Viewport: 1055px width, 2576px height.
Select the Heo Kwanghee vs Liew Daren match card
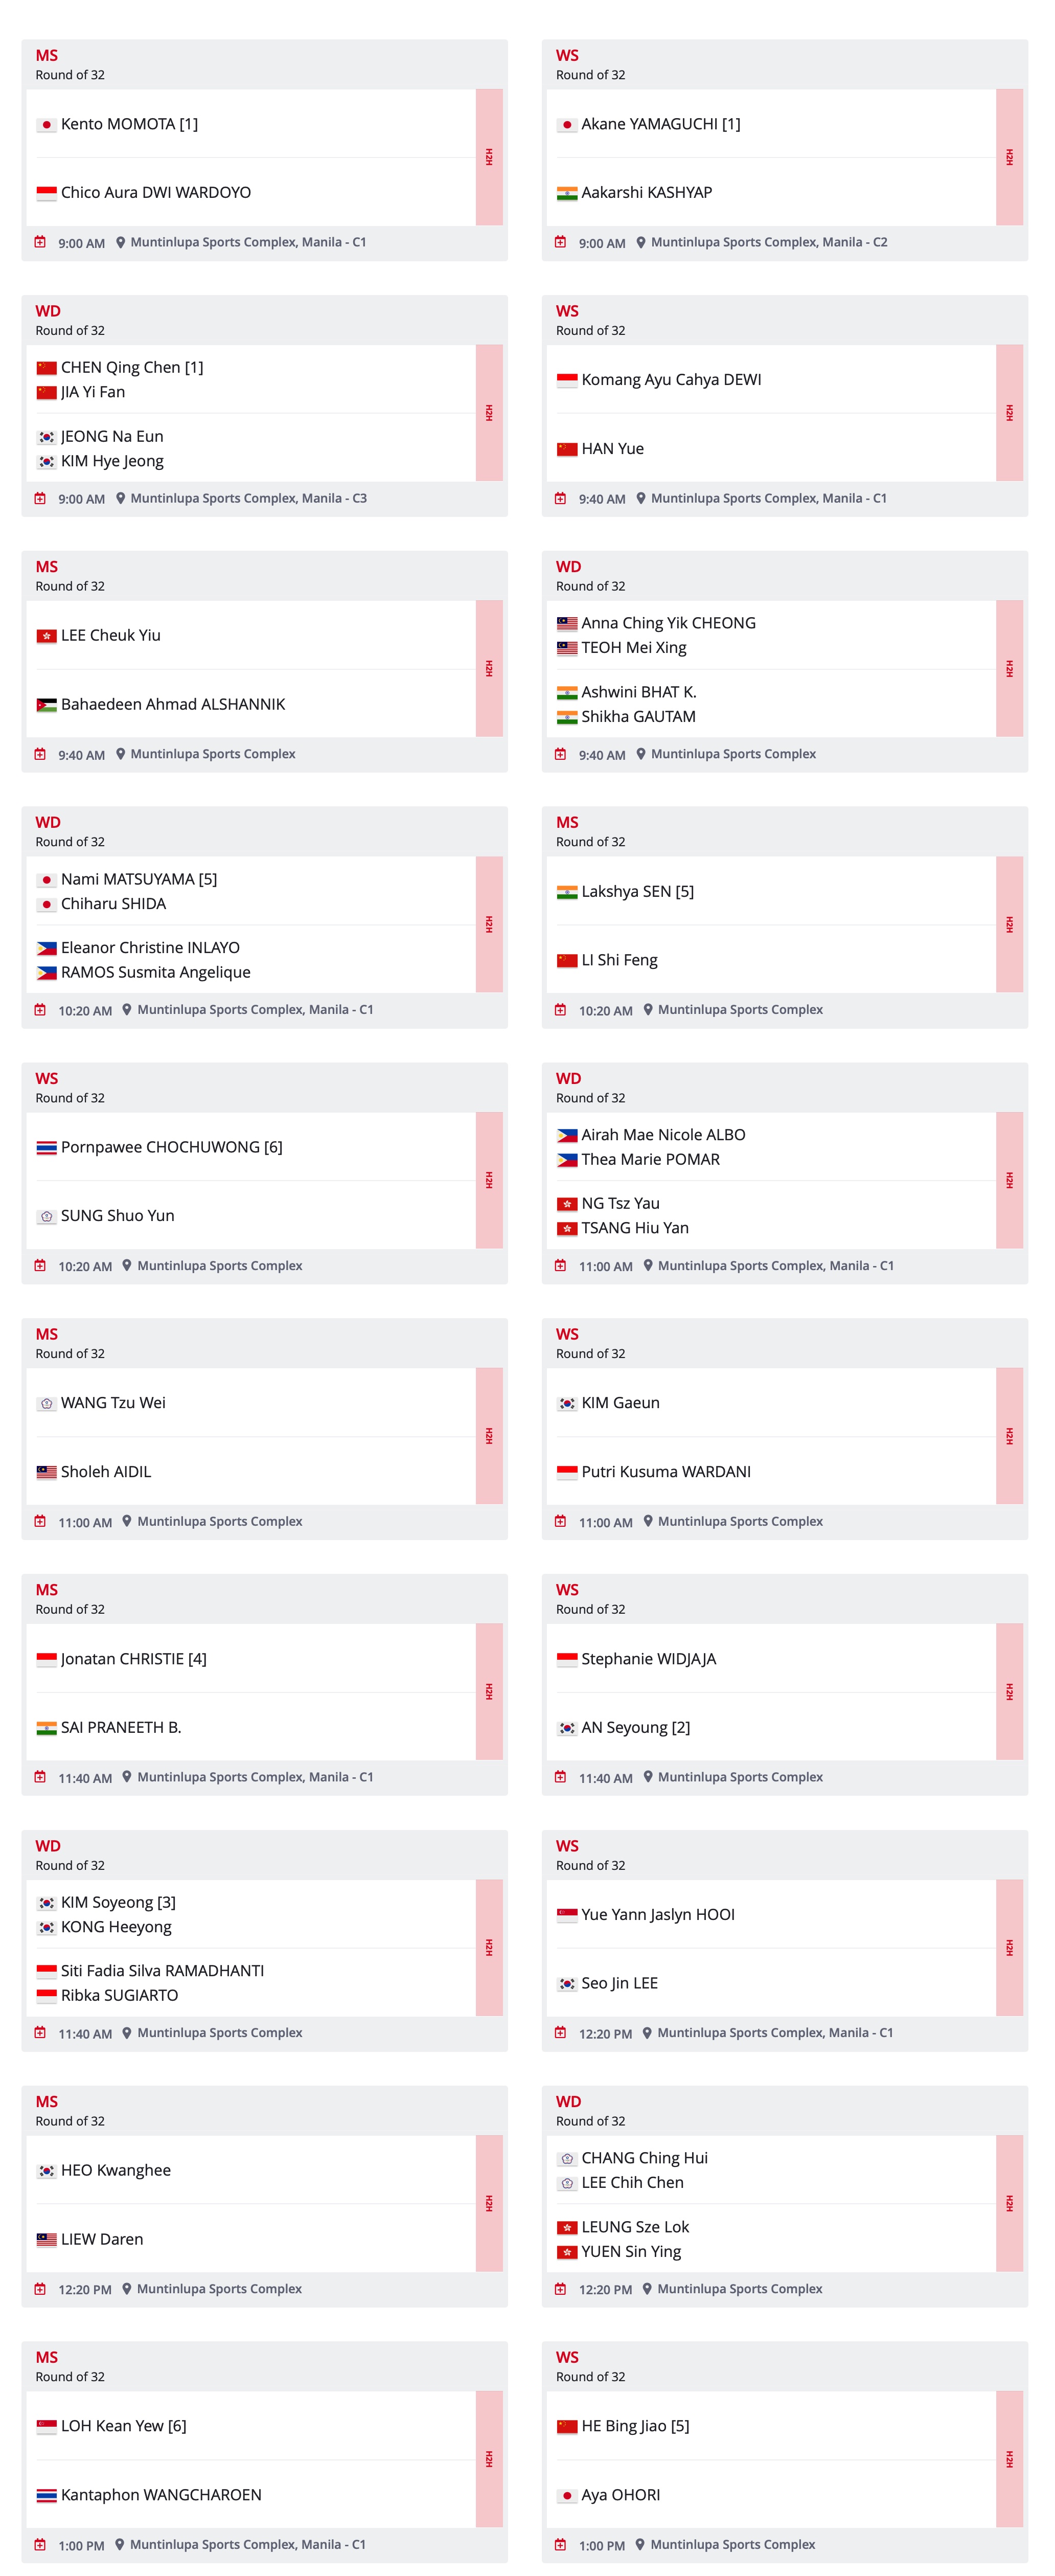click(x=264, y=2196)
